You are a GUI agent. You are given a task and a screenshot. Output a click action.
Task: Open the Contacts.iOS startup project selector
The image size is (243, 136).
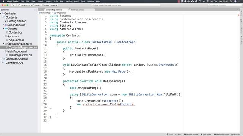click(24, 5)
